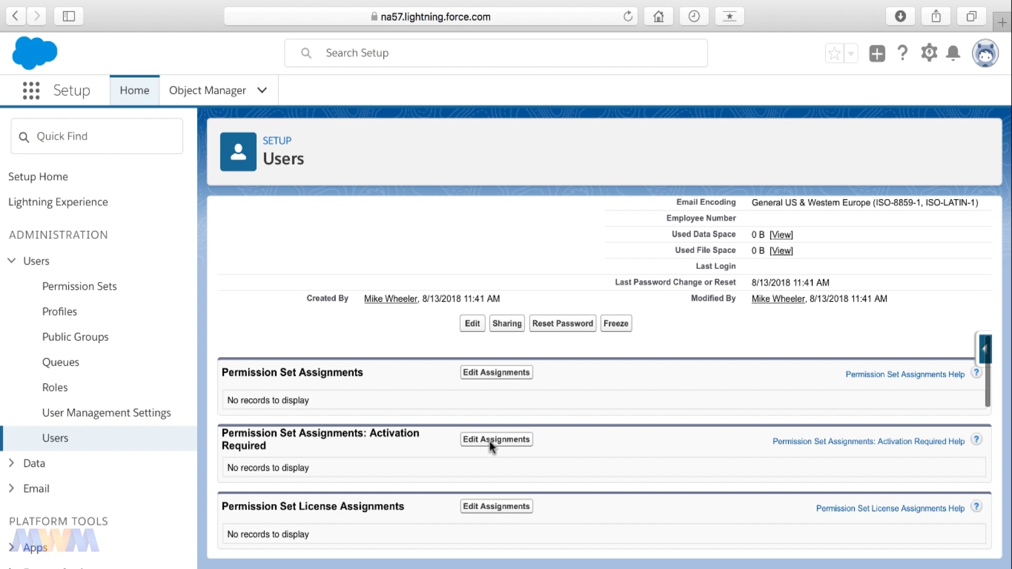Edit Assignments for Permission Set License Assignments

coord(496,506)
